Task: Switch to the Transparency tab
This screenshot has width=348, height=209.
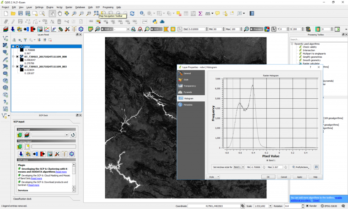Action: (189, 86)
